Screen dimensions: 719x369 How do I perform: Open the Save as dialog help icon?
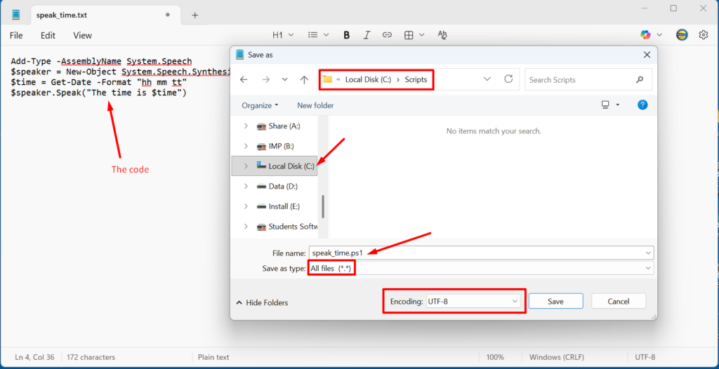(x=642, y=105)
